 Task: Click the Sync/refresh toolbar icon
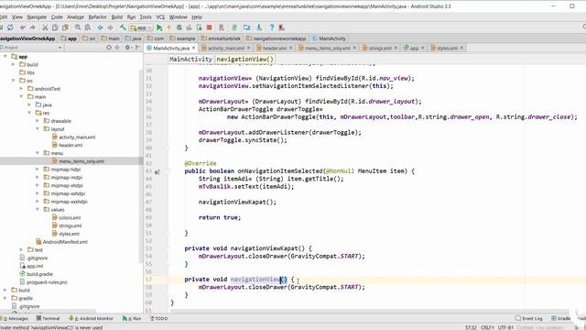point(10,27)
